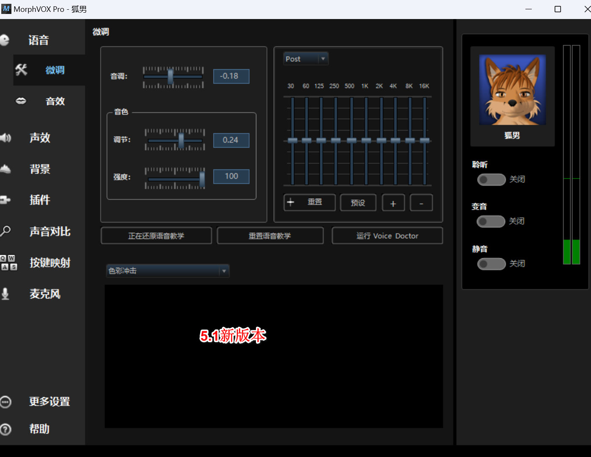The width and height of the screenshot is (591, 457).
Task: Click the 重置 equalizer reset button
Action: click(310, 202)
